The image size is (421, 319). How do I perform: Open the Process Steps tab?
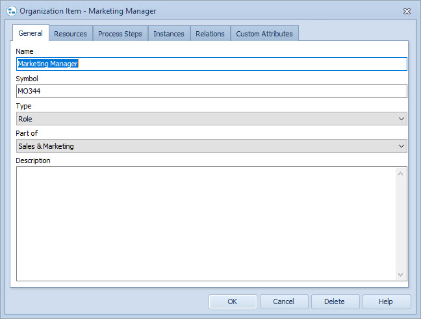pyautogui.click(x=120, y=34)
